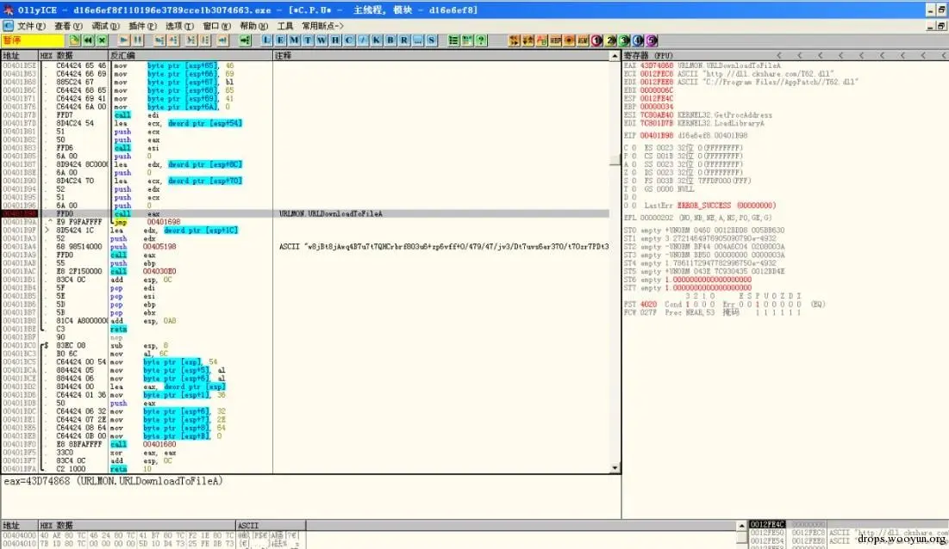
Task: Click disassembly scrollbar up arrow
Action: point(615,56)
